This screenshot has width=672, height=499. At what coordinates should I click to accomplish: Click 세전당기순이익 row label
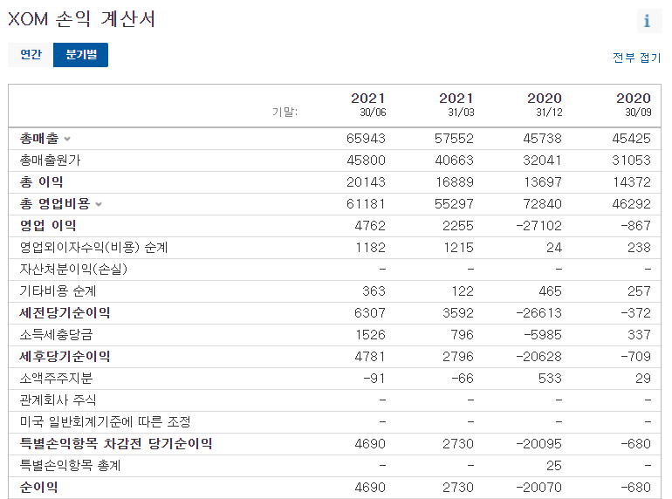point(65,312)
